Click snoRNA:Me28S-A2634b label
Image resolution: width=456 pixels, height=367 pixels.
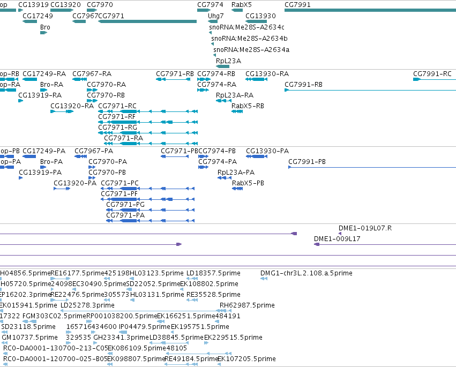tap(249, 39)
